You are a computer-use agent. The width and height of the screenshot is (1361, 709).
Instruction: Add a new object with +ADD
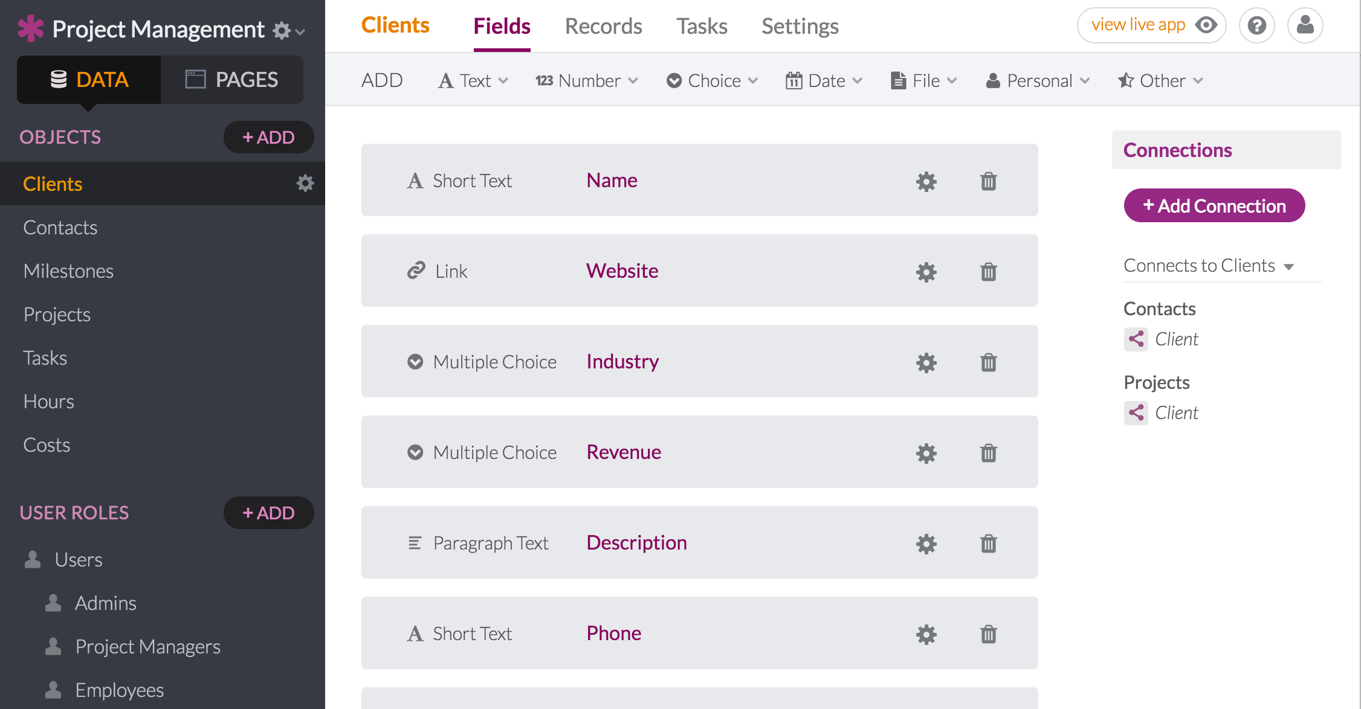[x=268, y=137]
